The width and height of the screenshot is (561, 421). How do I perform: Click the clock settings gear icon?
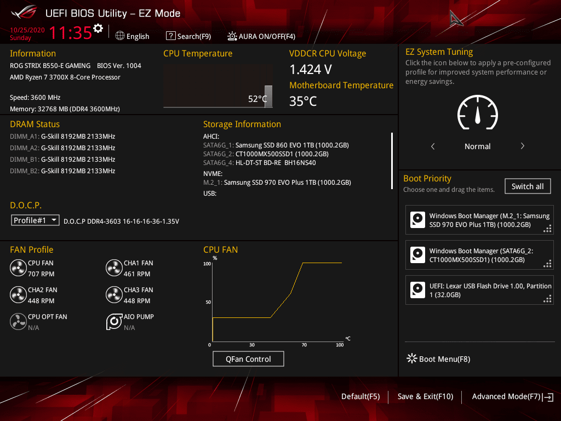click(98, 29)
